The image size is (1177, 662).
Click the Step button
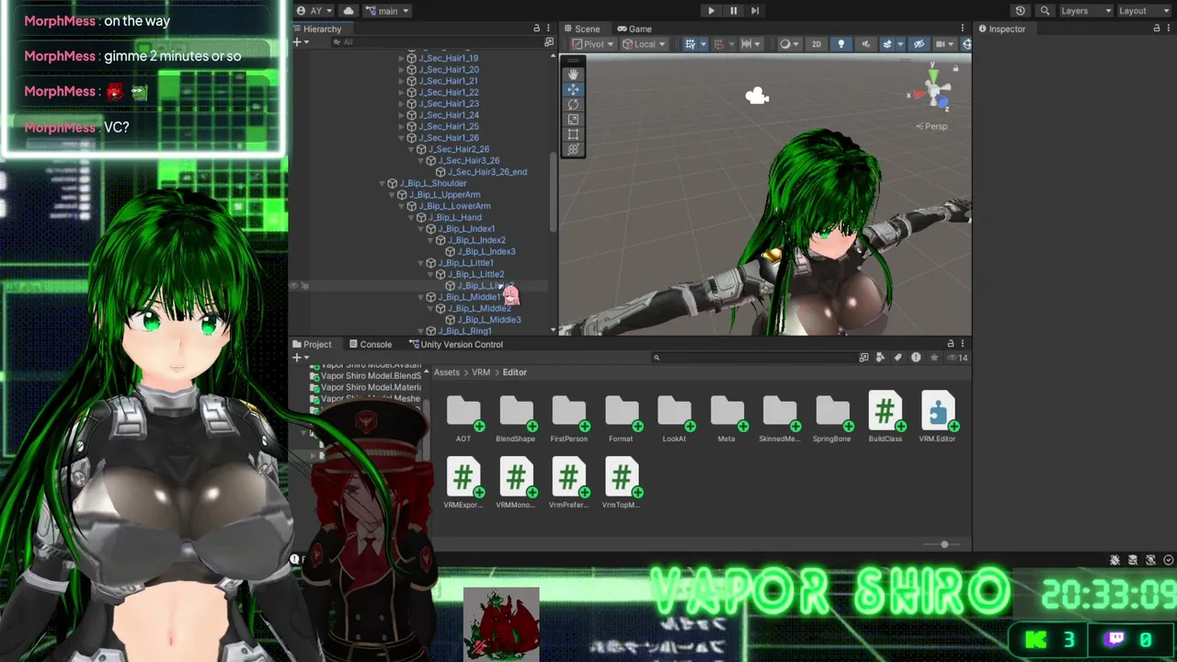[x=755, y=11]
